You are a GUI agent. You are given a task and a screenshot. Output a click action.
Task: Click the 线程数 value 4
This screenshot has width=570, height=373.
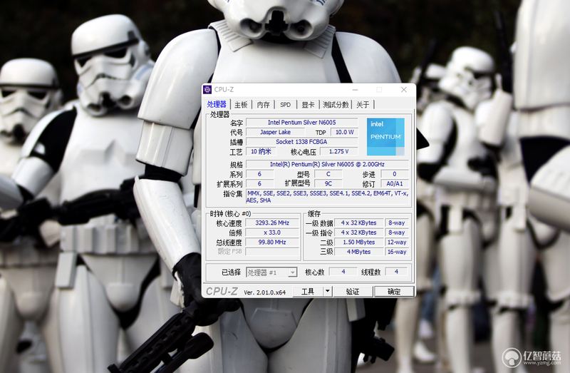pyautogui.click(x=396, y=272)
